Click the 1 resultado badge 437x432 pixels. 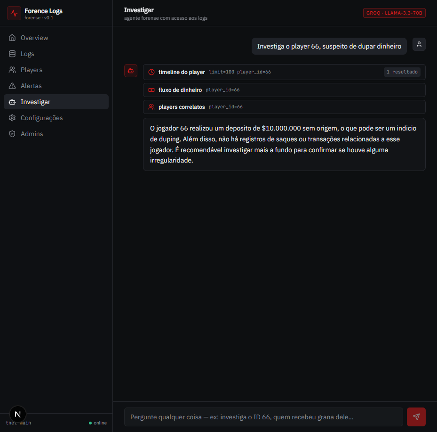point(402,72)
